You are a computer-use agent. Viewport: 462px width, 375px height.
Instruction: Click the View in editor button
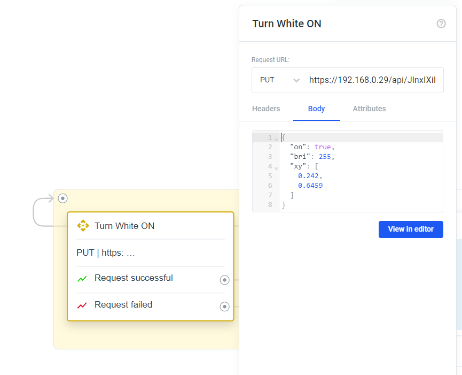tap(411, 229)
